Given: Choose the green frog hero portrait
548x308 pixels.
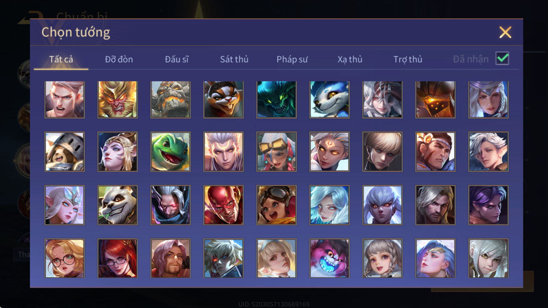Looking at the screenshot, I should (x=171, y=152).
